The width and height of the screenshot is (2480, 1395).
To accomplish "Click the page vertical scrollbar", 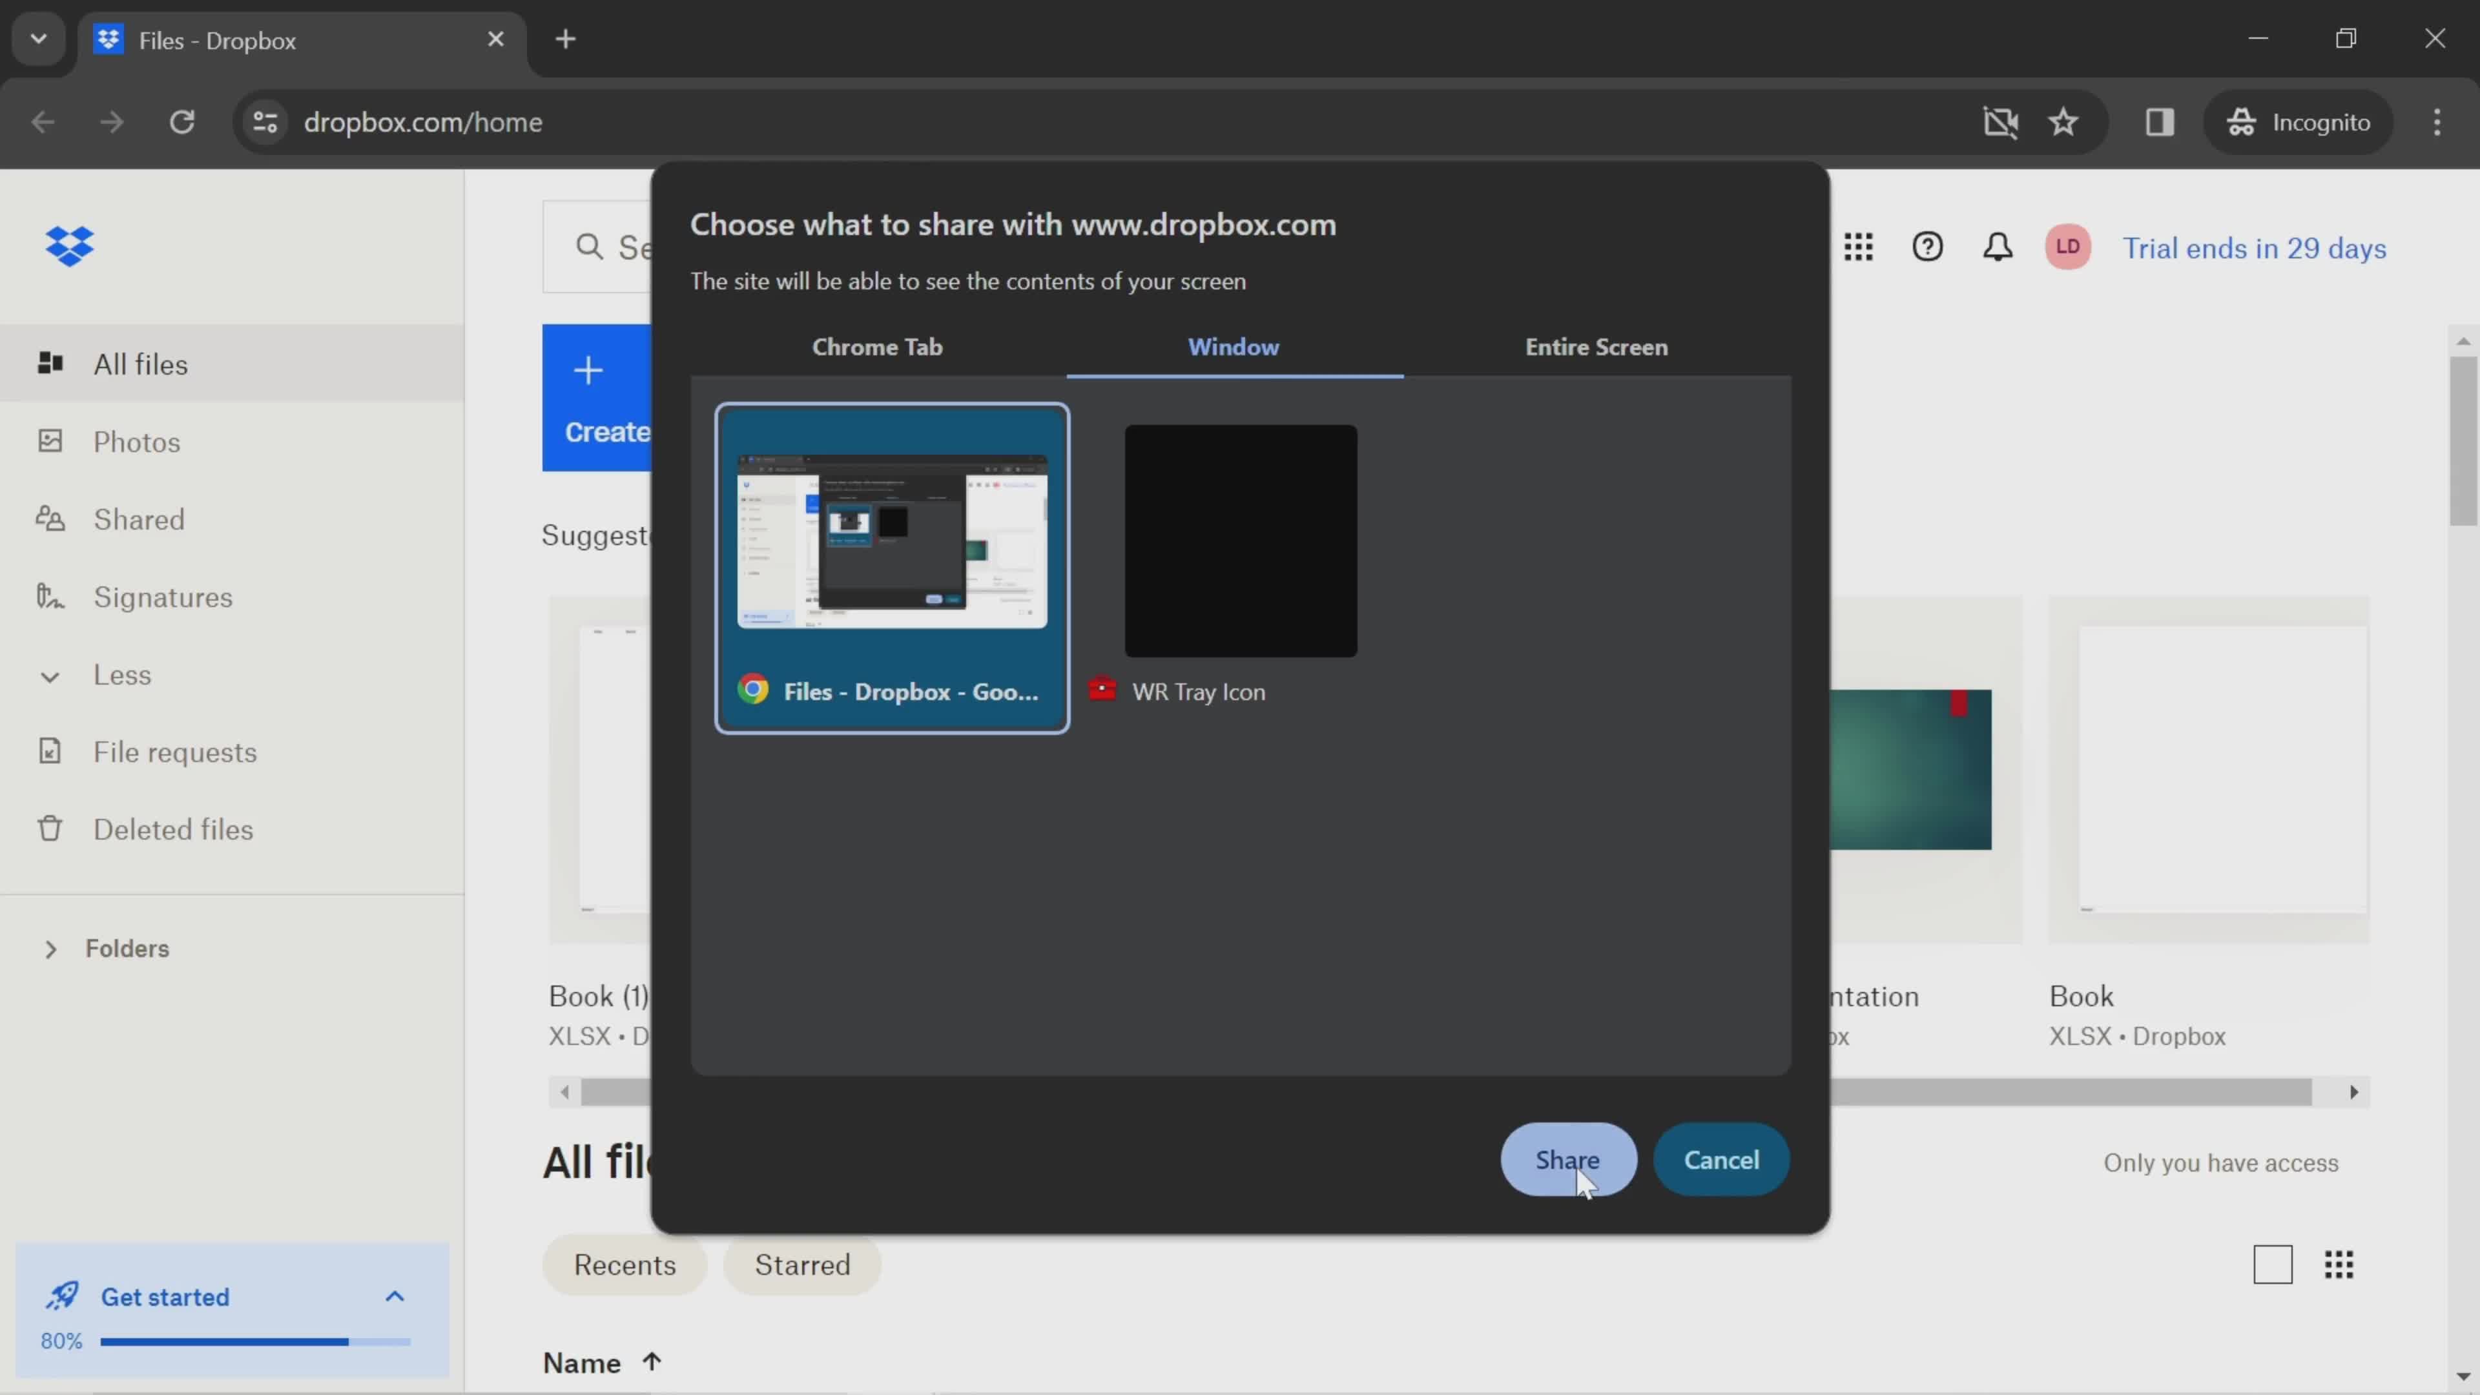I will 2464,441.
